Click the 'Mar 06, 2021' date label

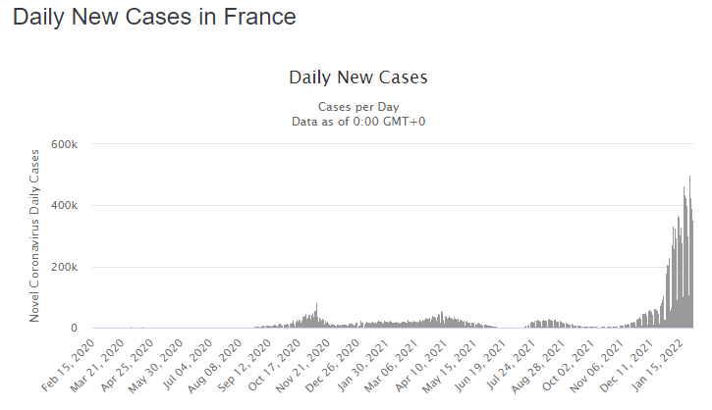[392, 365]
